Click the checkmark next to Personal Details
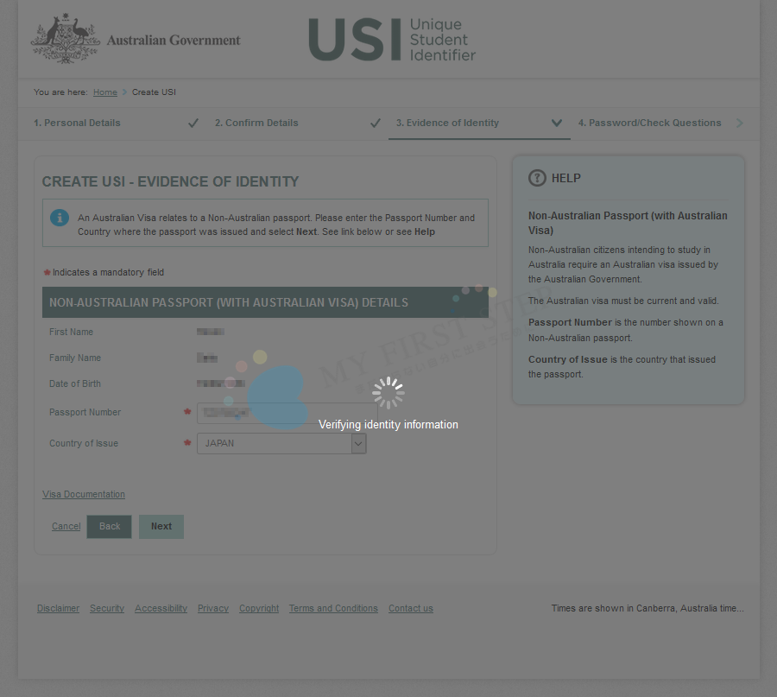This screenshot has width=777, height=697. [x=193, y=124]
